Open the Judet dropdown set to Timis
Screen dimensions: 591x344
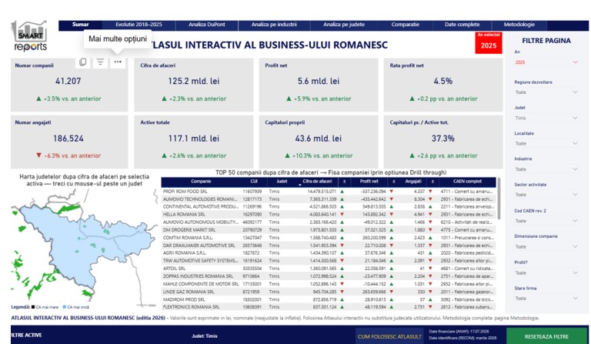546,118
